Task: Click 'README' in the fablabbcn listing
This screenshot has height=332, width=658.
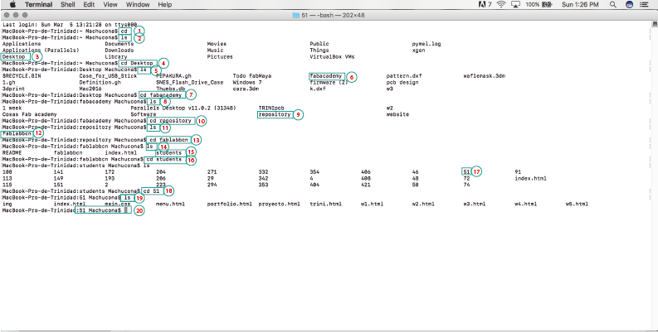Action: click(x=12, y=153)
